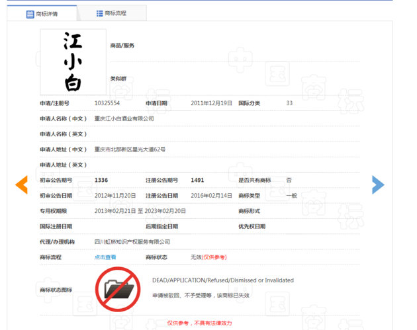This screenshot has height=330, width=417.
Task: Click the document icon beside 商标详情
Action: pyautogui.click(x=30, y=14)
